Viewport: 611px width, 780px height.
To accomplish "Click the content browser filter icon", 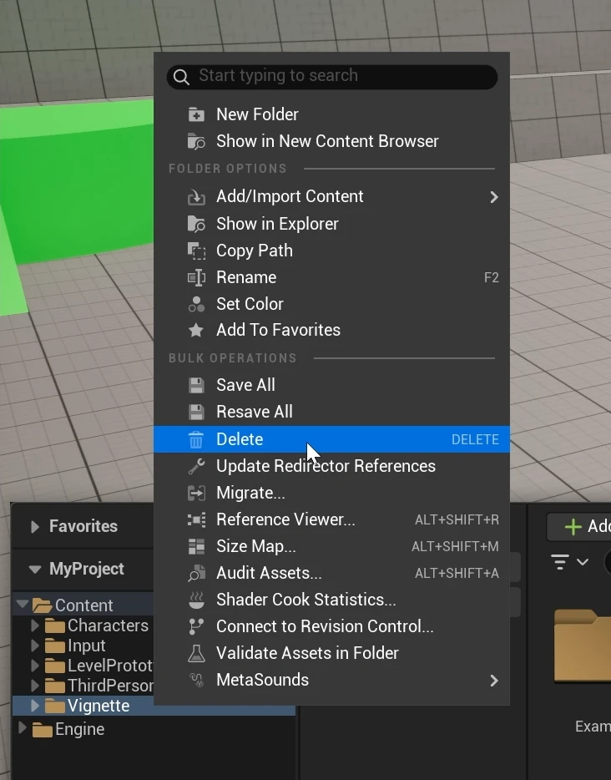I will (560, 562).
